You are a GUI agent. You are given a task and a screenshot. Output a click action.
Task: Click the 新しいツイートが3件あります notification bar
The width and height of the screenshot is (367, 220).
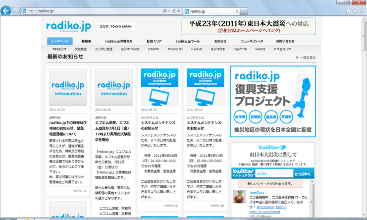tap(270, 184)
